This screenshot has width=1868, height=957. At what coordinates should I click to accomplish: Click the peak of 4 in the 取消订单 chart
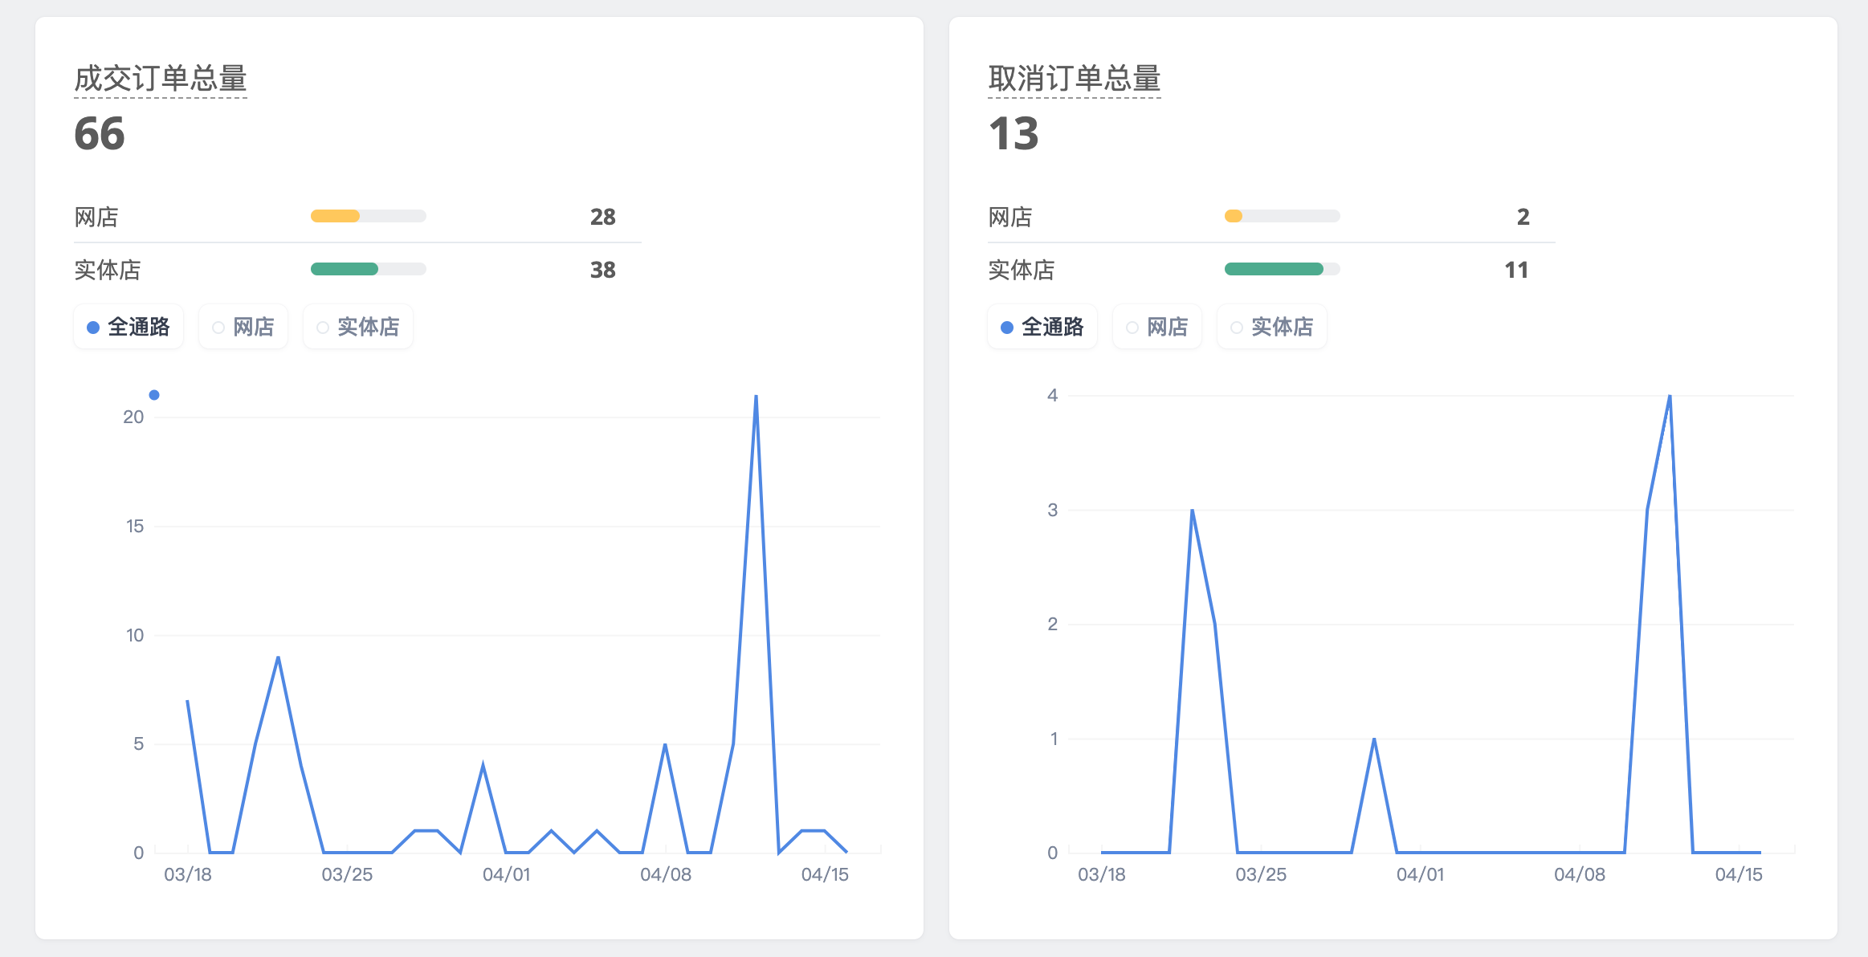coord(1670,396)
